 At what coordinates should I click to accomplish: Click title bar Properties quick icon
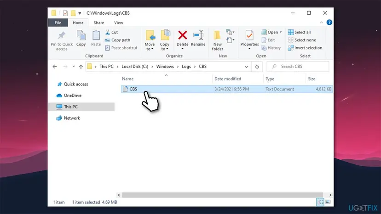[x=65, y=13]
